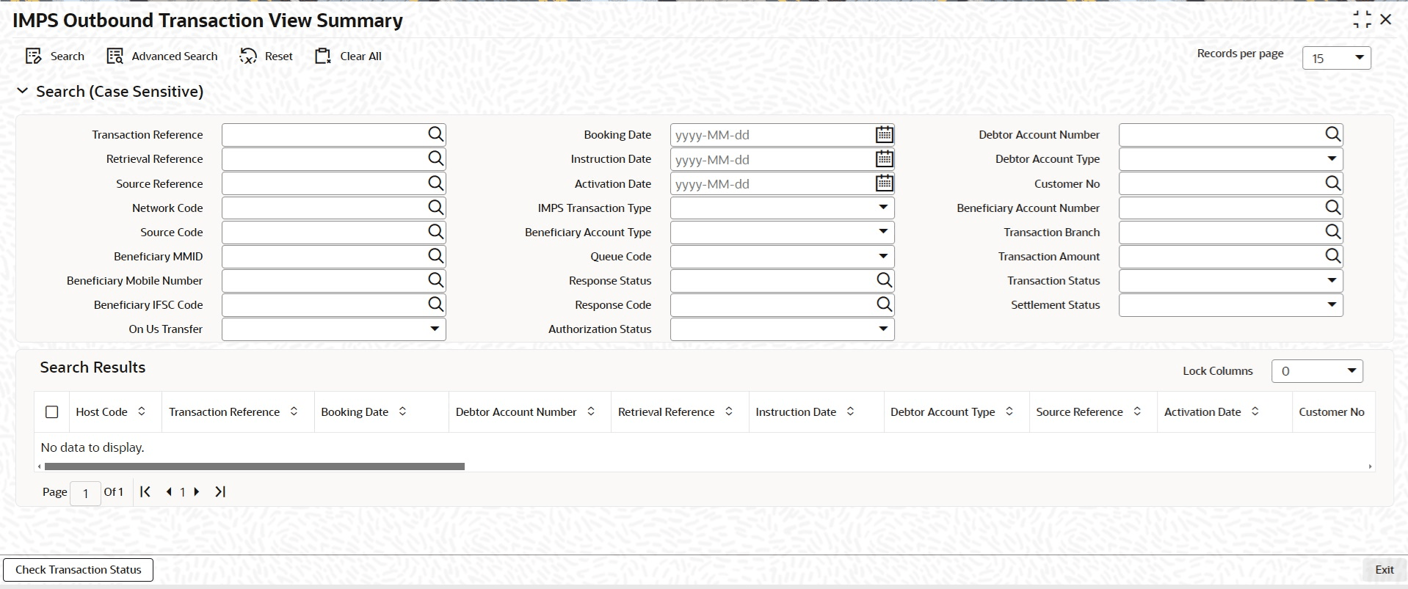
Task: Sort results by Transaction Reference column
Action: click(x=294, y=411)
